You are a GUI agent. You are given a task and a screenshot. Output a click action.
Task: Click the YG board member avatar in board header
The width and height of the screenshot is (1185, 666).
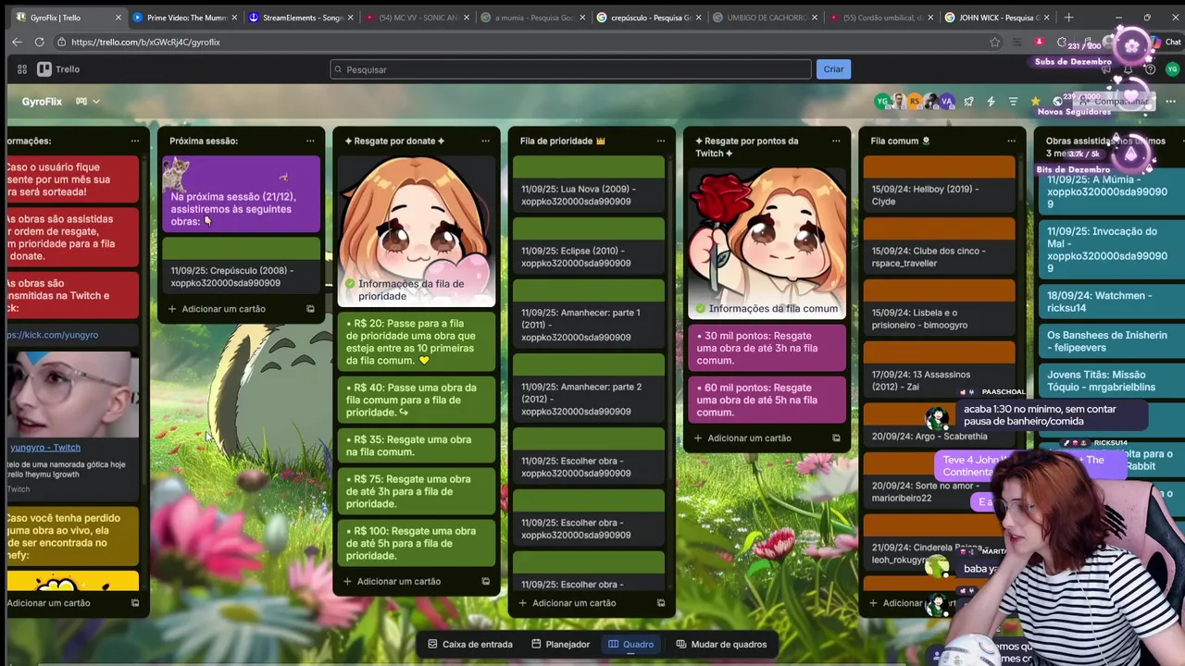pyautogui.click(x=882, y=102)
